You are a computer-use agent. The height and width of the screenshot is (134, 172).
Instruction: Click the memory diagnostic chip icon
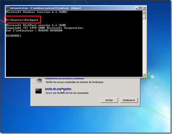point(39,81)
